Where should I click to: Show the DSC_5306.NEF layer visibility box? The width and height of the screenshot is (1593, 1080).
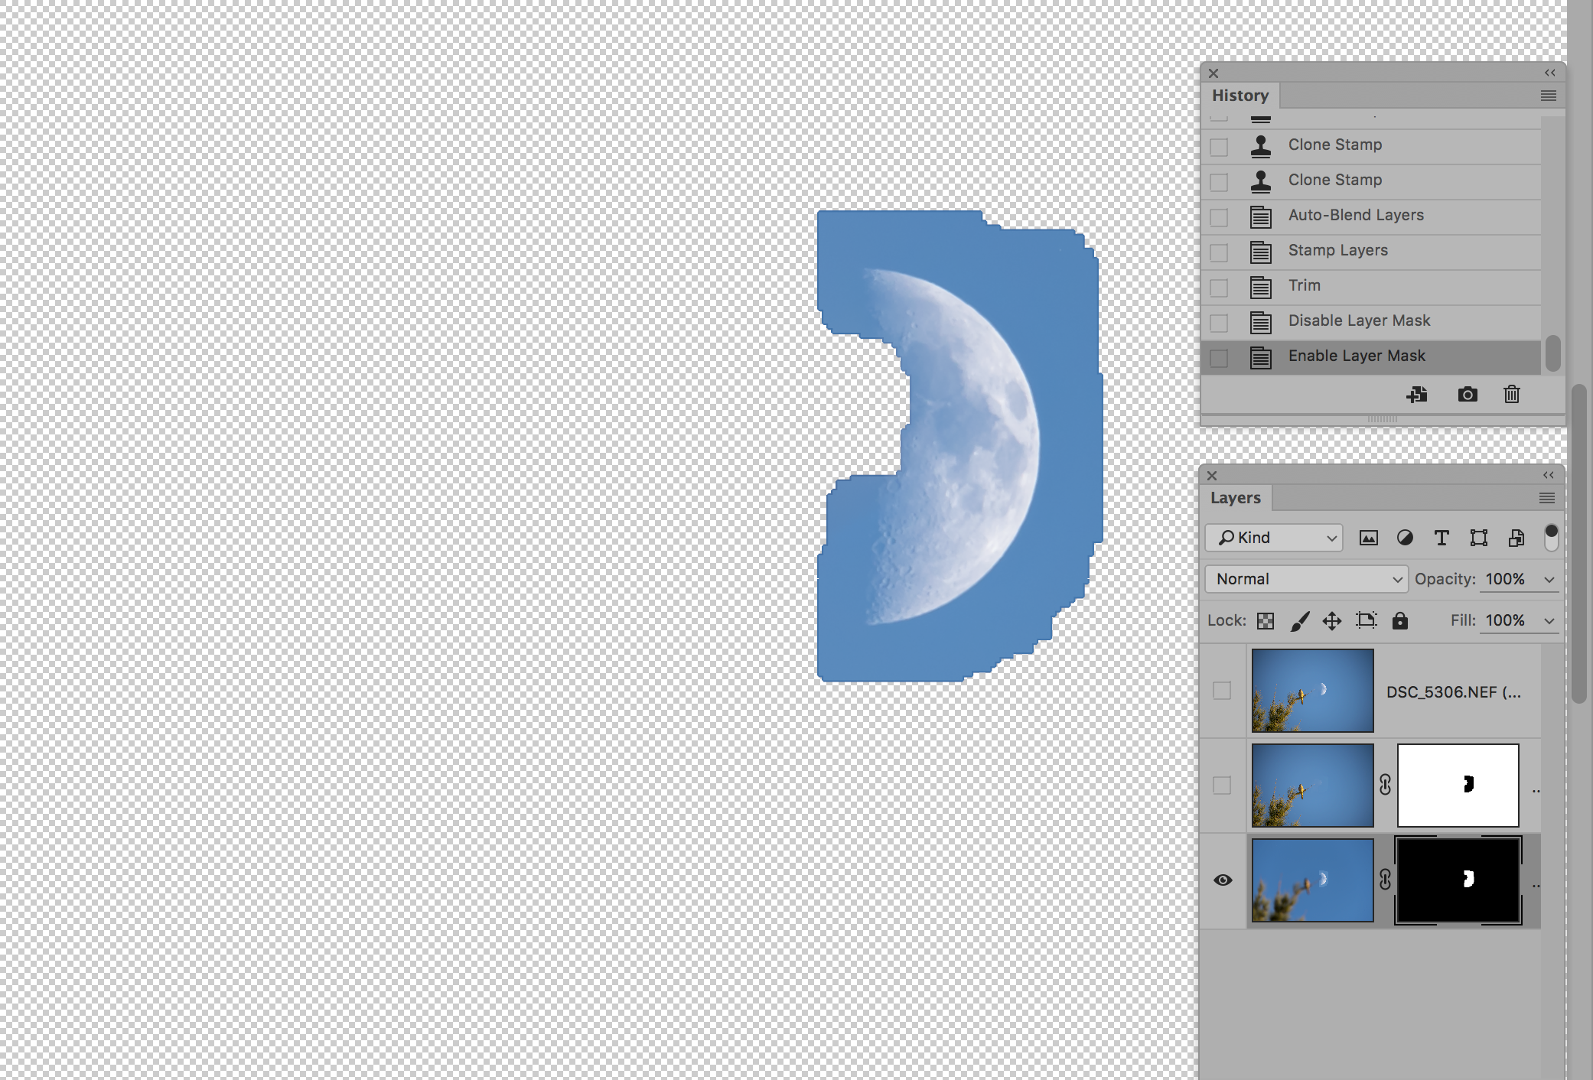coord(1222,691)
